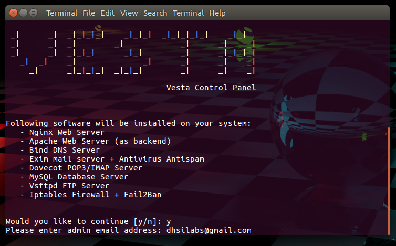Image resolution: width=396 pixels, height=246 pixels.
Task: Click the entered email dhsilabs@gmail.com
Action: (209, 230)
